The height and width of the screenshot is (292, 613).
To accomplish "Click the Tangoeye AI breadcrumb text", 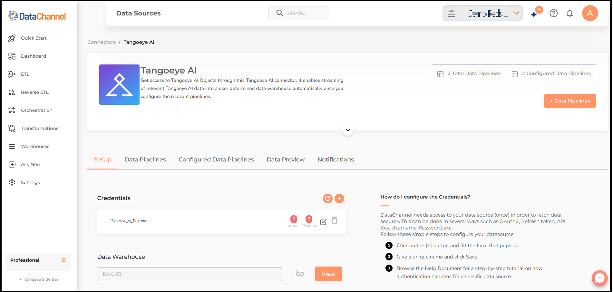I will [x=139, y=42].
